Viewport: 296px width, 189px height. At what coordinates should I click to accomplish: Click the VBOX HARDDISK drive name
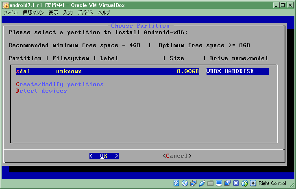230,72
